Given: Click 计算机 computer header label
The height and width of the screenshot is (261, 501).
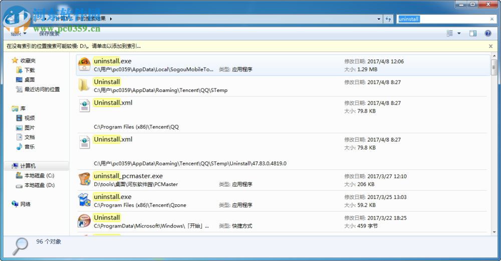Looking at the screenshot, I should click(x=28, y=166).
